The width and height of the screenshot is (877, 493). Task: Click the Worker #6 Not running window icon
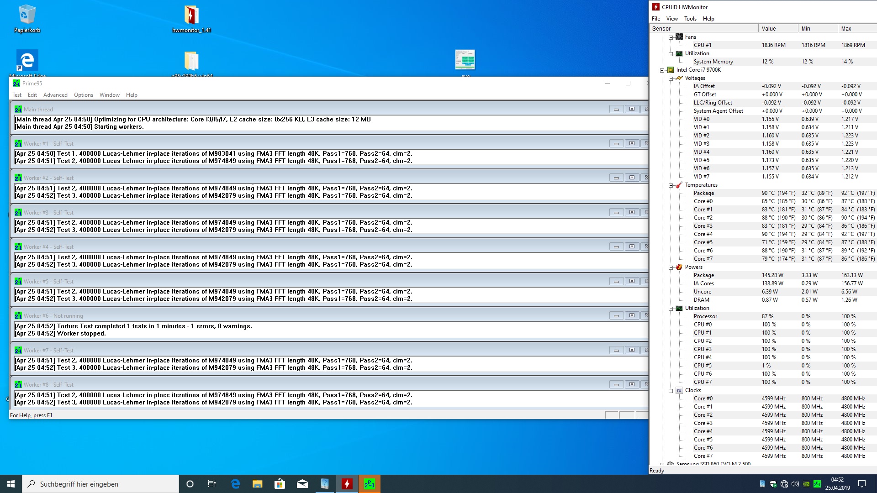click(18, 316)
